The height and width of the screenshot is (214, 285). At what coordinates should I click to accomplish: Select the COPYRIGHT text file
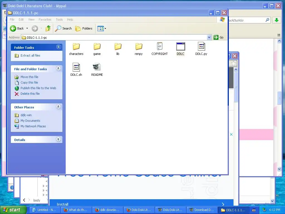point(159,49)
